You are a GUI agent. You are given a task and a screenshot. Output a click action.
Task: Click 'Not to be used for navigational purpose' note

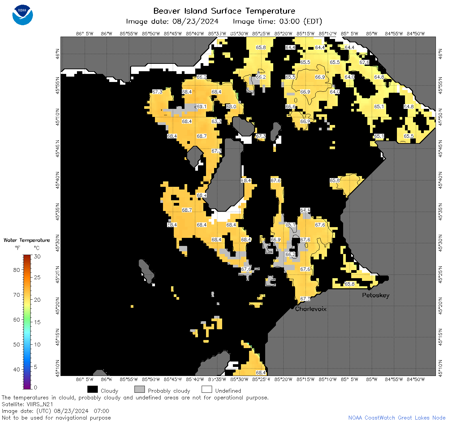(56, 418)
